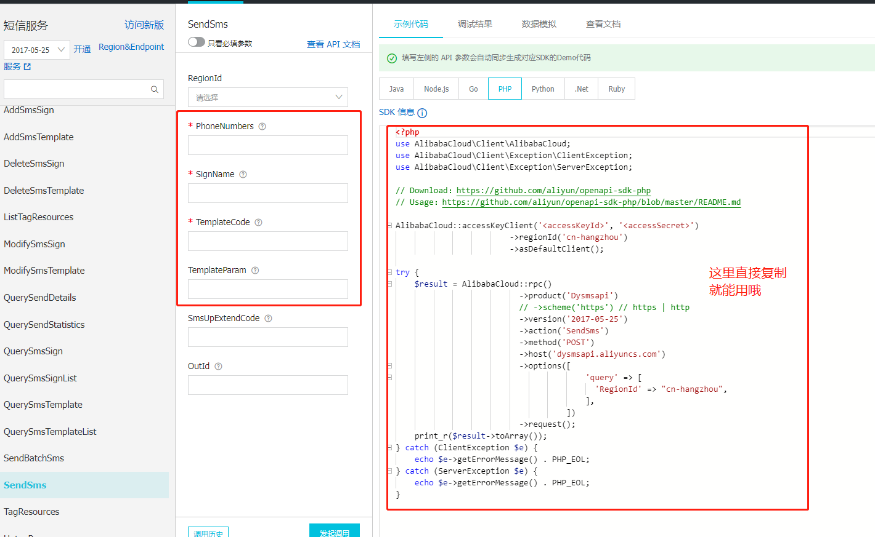The height and width of the screenshot is (537, 875).
Task: Click the SDK 信息 link
Action: click(x=397, y=112)
